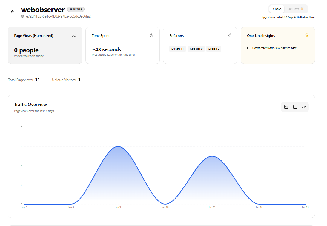Click the 0 people value

[x=26, y=50]
